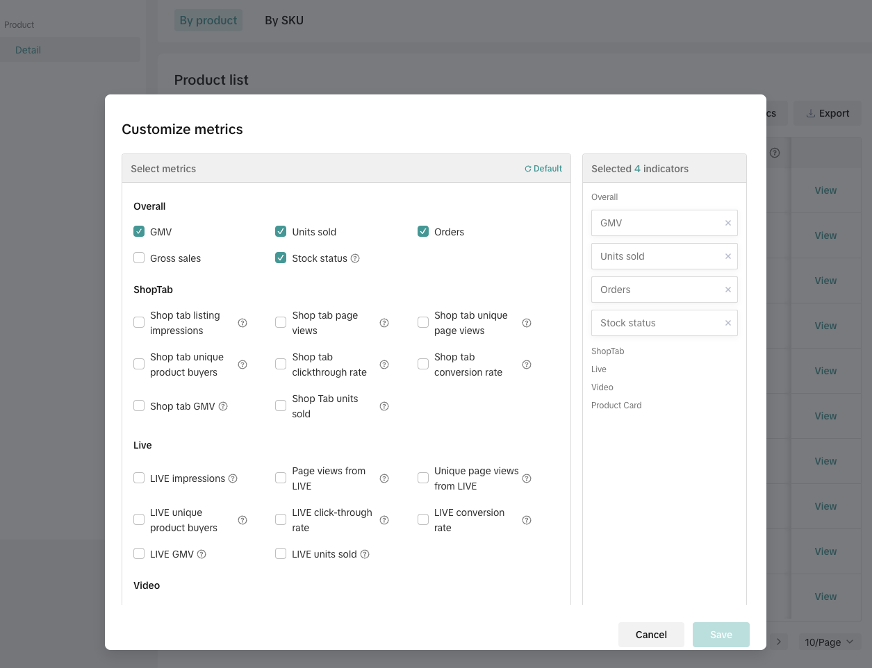872x668 pixels.
Task: Click info icon next to LIVE impressions
Action: [x=233, y=478]
